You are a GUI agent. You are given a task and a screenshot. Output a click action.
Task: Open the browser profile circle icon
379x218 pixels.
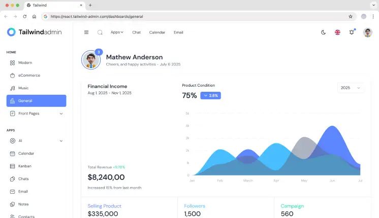(x=364, y=16)
